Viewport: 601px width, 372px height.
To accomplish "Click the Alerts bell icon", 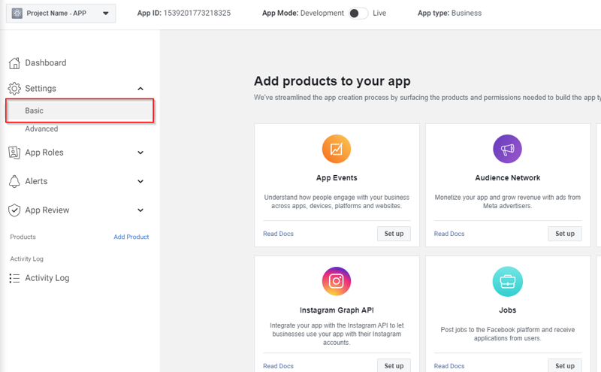I will click(x=14, y=181).
